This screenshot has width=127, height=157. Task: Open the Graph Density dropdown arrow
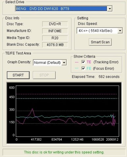64,62
